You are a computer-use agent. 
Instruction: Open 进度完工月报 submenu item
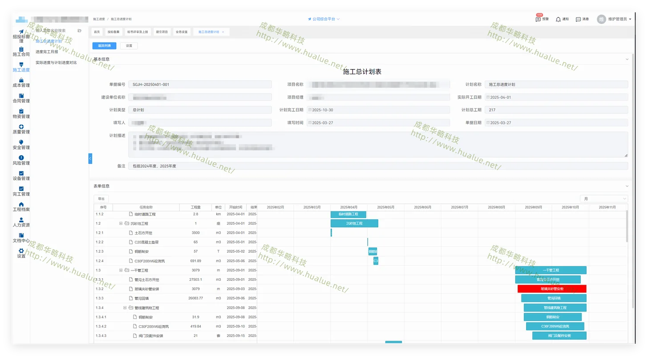tap(47, 52)
